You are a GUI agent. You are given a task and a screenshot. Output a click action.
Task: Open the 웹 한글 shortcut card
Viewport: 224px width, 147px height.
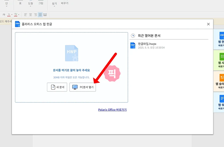pyautogui.click(x=219, y=39)
